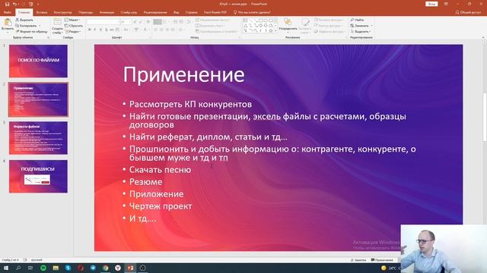Click the Вход sign-in button
This screenshot has height=273, width=487.
(x=431, y=4)
